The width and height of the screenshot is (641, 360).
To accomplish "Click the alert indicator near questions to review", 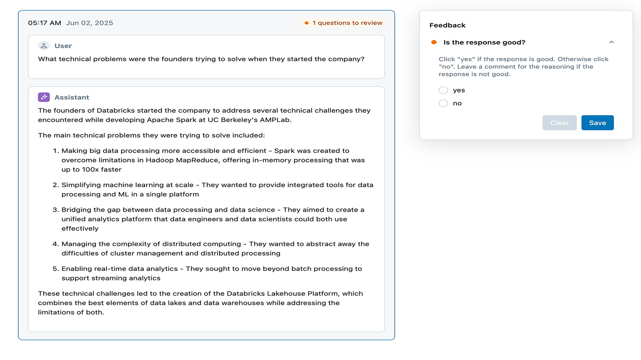I will pos(306,23).
